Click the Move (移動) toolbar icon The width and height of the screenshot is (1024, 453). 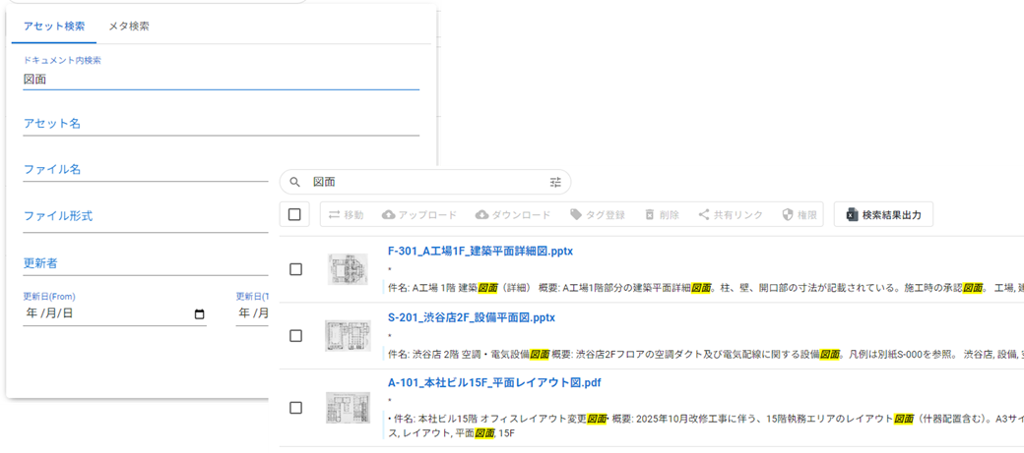point(335,214)
